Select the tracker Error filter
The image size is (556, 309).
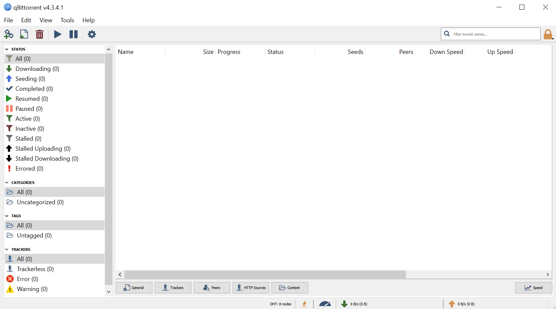coord(55,279)
